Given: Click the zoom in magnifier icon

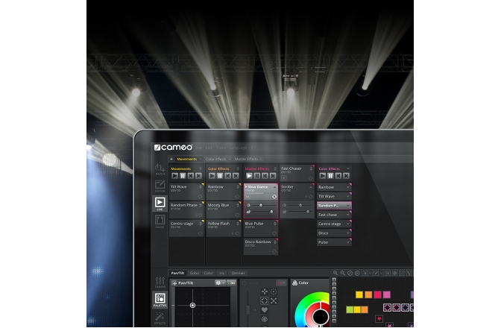Looking at the screenshot, I should [x=335, y=274].
